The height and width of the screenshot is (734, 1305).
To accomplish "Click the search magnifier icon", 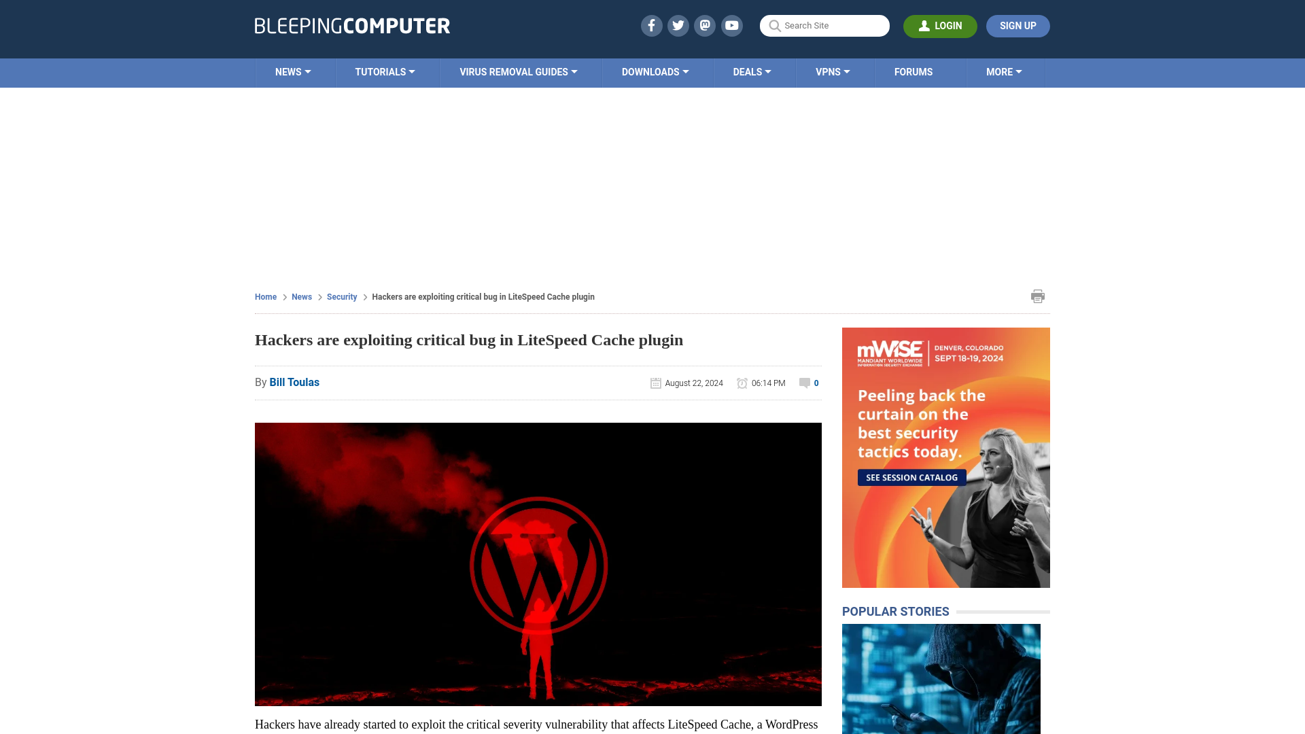I will coord(774,26).
